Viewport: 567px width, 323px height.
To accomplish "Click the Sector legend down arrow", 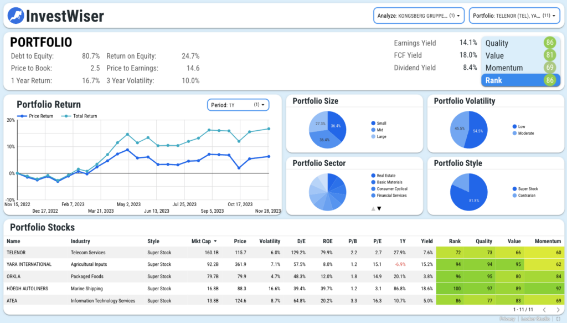I will 379,209.
